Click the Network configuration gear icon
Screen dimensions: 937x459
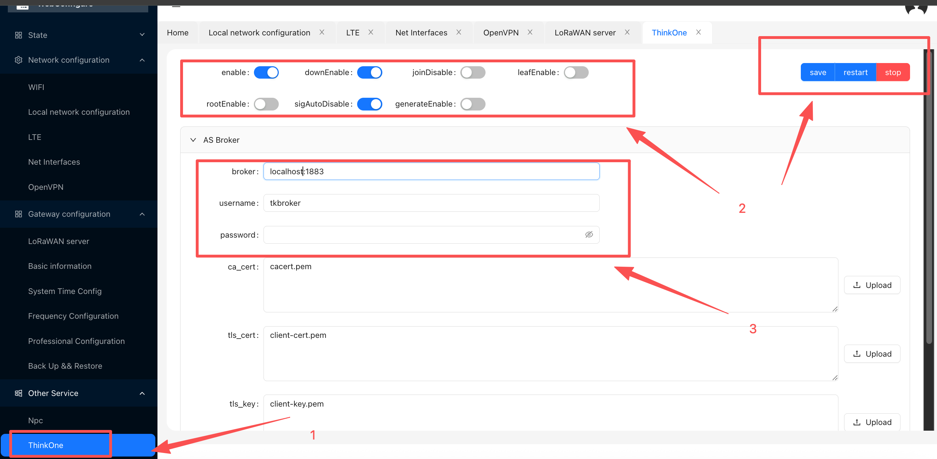(x=18, y=60)
